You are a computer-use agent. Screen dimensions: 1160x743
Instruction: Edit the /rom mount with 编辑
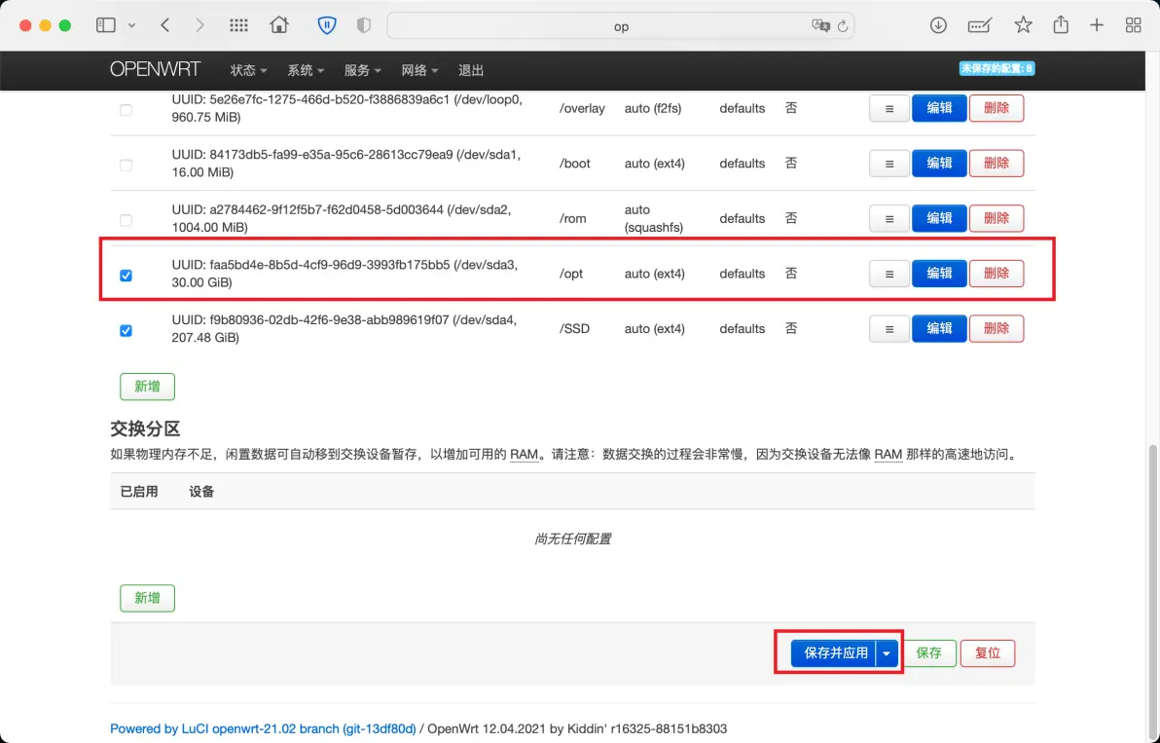point(939,218)
